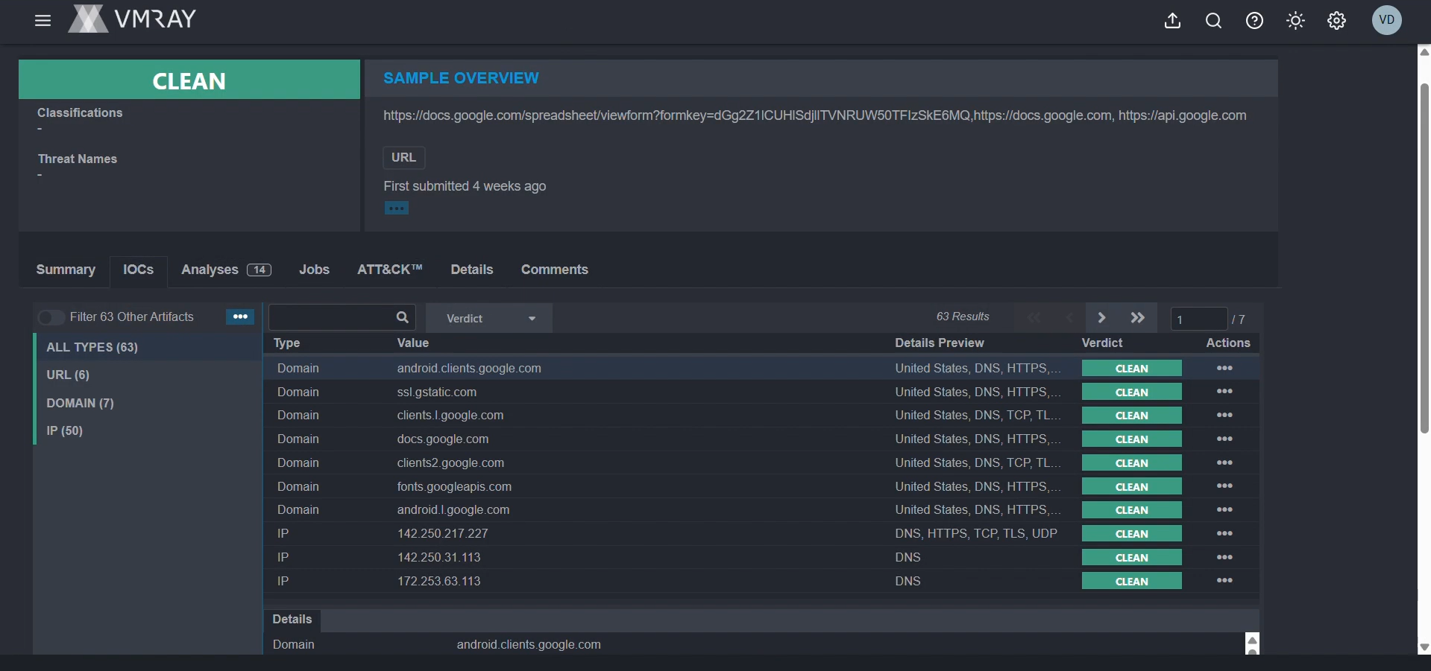This screenshot has height=671, width=1431.
Task: Open the help question mark icon
Action: 1255,21
